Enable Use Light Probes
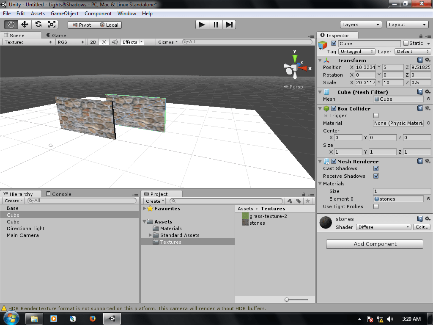The image size is (433, 325). pos(375,207)
